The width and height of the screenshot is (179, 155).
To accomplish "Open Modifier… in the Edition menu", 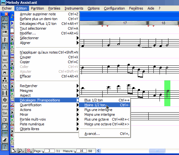I will click(x=47, y=33).
